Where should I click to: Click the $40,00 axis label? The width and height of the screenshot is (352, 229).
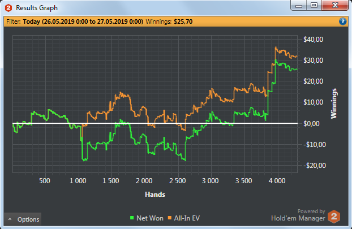tap(313, 40)
